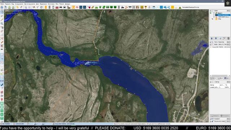Click the undo arrow icon
This screenshot has height=130, width=231.
[x=18, y=7]
